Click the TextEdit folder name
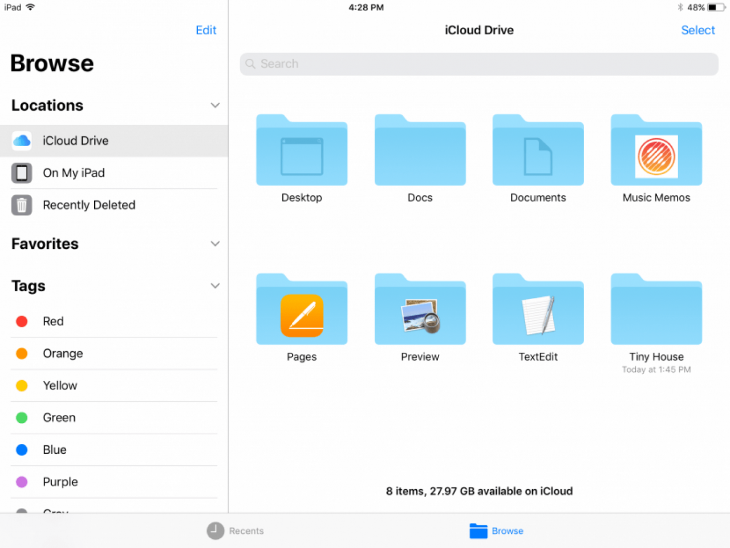This screenshot has width=730, height=548. 538,357
